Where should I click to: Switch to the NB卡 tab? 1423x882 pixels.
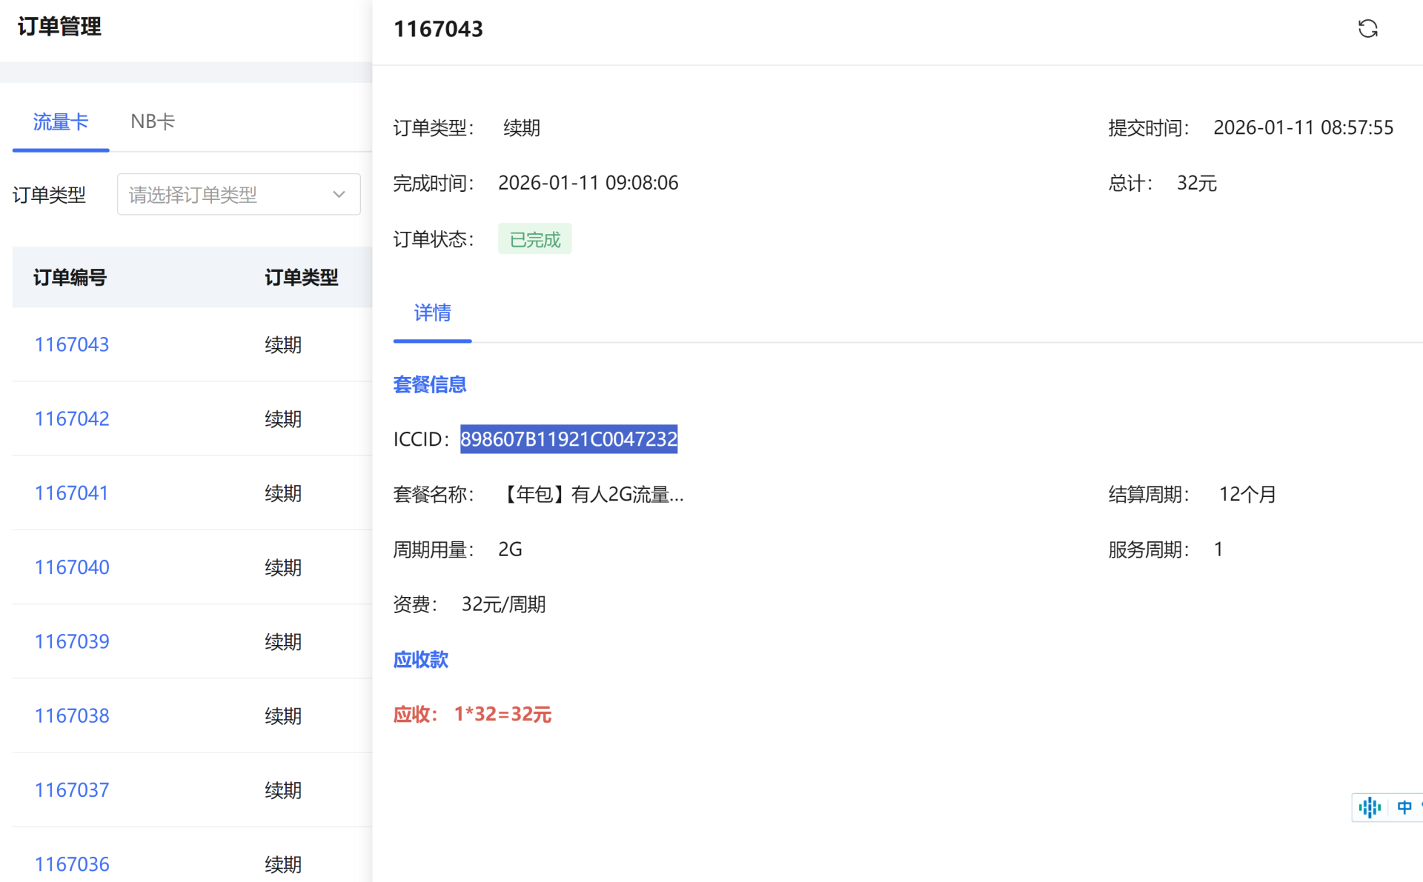tap(153, 121)
